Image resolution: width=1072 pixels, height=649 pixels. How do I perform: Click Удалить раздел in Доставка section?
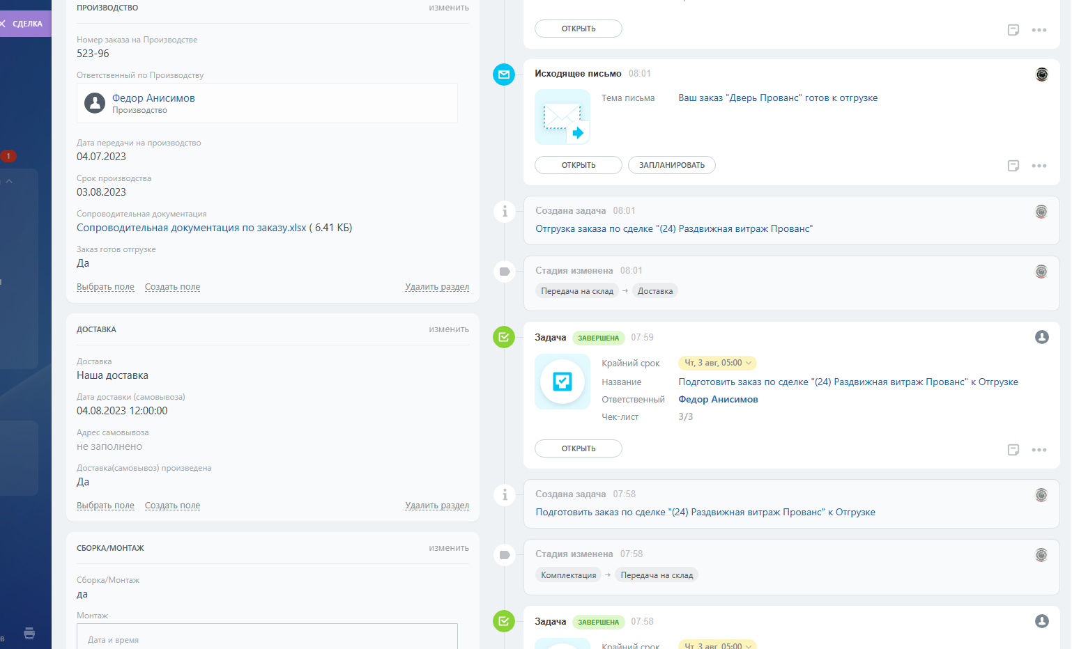(x=436, y=506)
